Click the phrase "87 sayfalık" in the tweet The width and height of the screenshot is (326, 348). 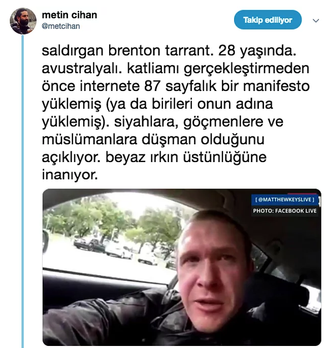click(x=180, y=86)
